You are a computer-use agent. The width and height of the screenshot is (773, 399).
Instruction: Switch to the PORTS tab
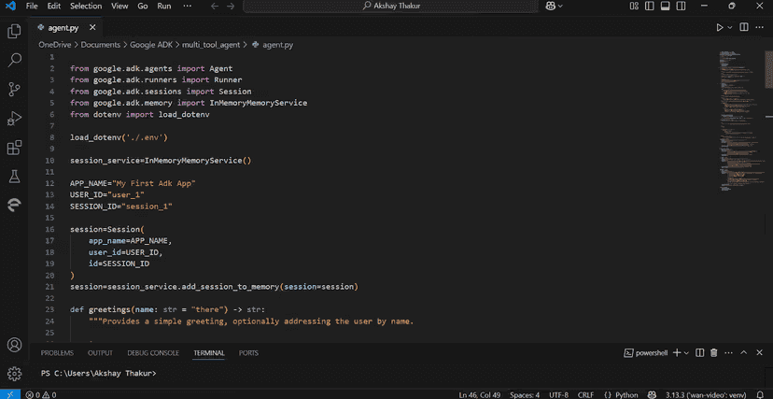tap(248, 353)
